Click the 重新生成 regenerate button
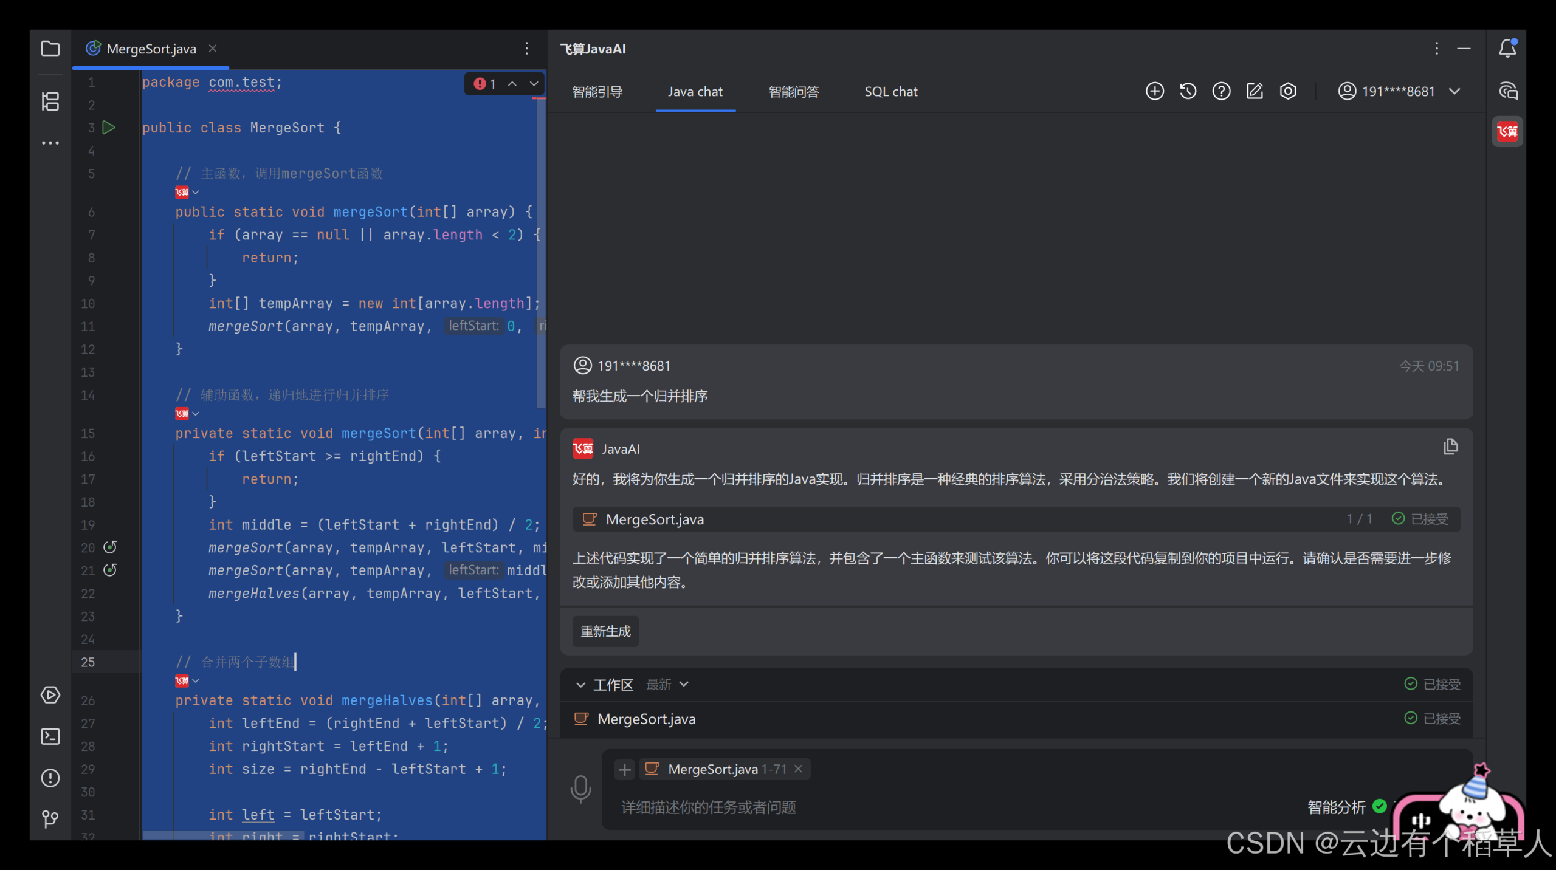The height and width of the screenshot is (870, 1556). (x=605, y=631)
